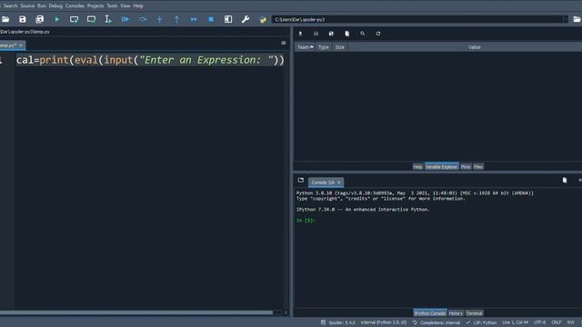Close the temp.py editor tab
The height and width of the screenshot is (327, 582).
coord(21,45)
